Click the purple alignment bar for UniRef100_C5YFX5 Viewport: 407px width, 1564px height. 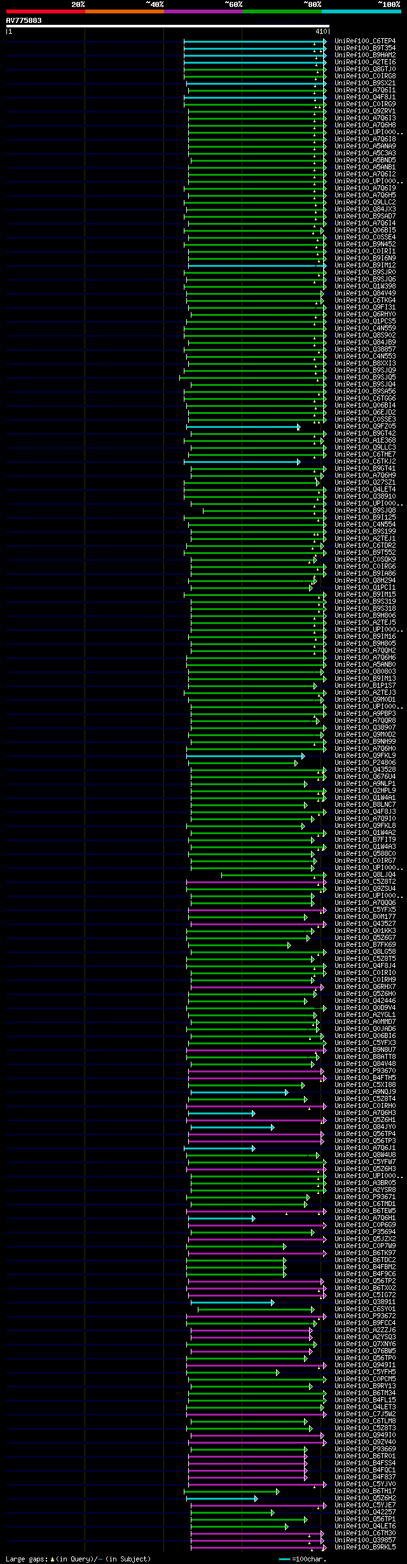257,910
